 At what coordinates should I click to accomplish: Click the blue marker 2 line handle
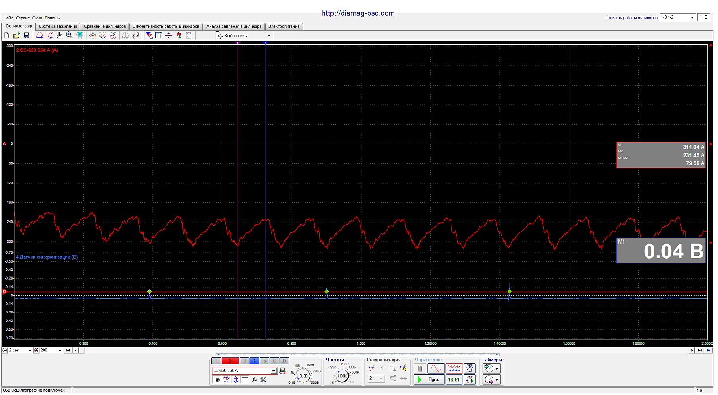point(265,43)
